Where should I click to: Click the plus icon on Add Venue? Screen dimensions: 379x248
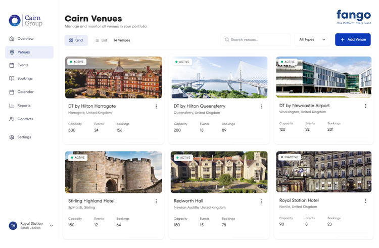(x=343, y=39)
